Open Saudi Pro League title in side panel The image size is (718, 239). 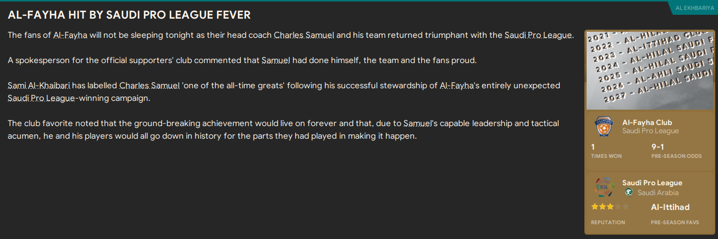pos(652,183)
